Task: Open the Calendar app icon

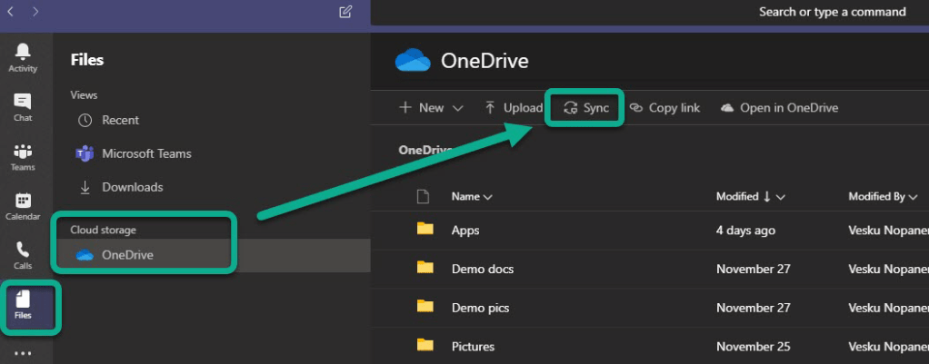Action: (x=23, y=206)
